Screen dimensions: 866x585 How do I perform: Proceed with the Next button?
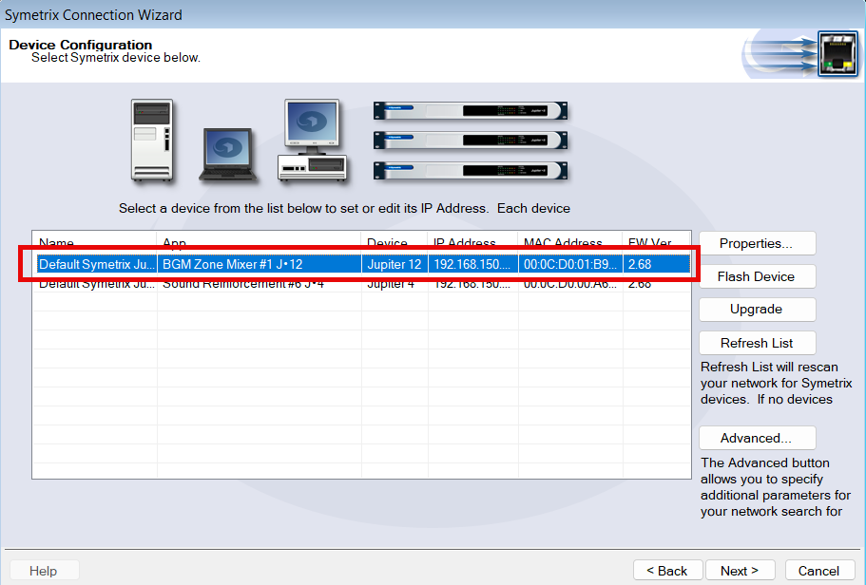[741, 570]
